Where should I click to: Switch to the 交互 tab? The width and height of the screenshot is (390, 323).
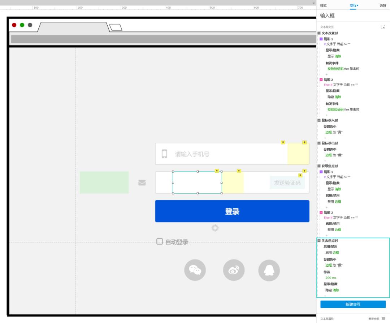353,5
